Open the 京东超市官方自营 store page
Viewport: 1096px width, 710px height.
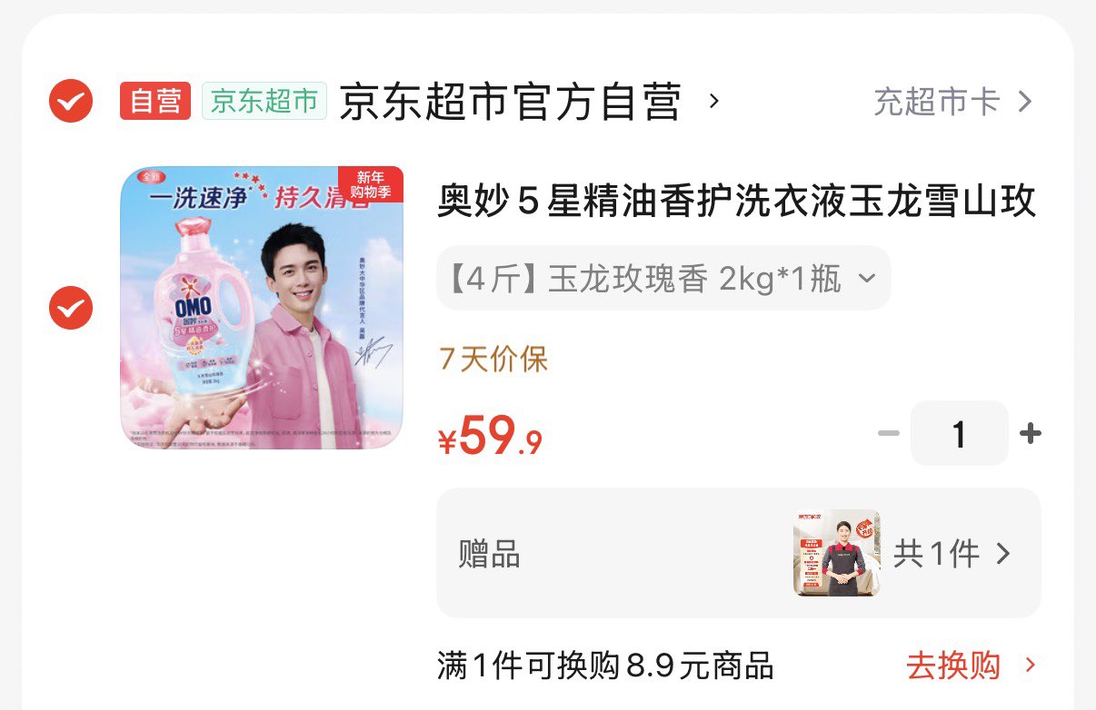coord(510,101)
